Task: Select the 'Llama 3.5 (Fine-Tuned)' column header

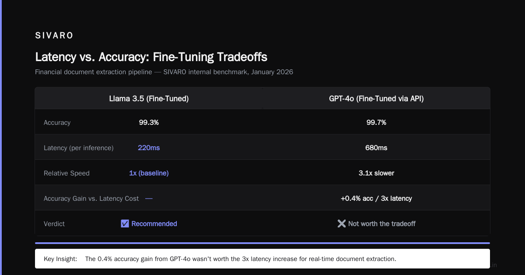Action: pos(149,99)
